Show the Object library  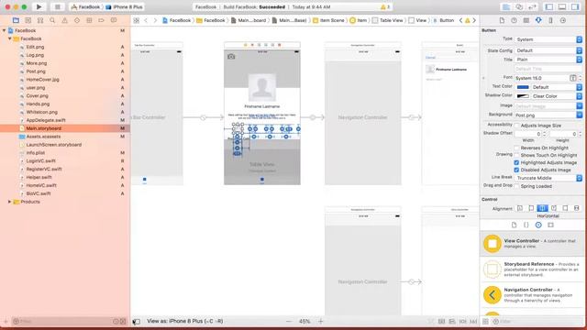pyautogui.click(x=538, y=225)
